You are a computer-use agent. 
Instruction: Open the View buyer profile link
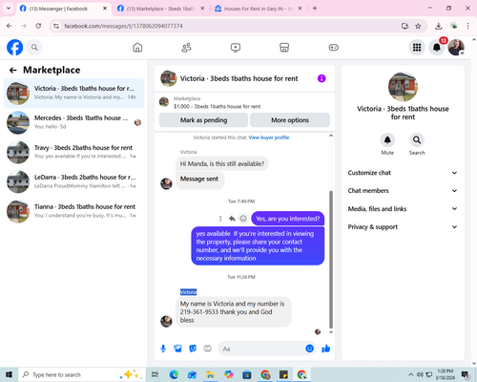pos(269,138)
